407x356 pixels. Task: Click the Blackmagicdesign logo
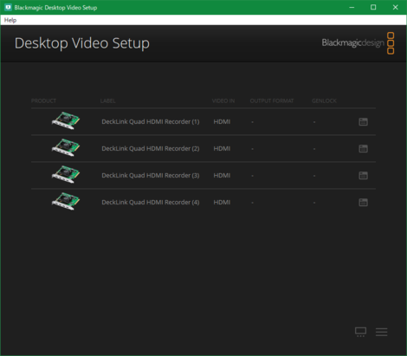coord(358,43)
